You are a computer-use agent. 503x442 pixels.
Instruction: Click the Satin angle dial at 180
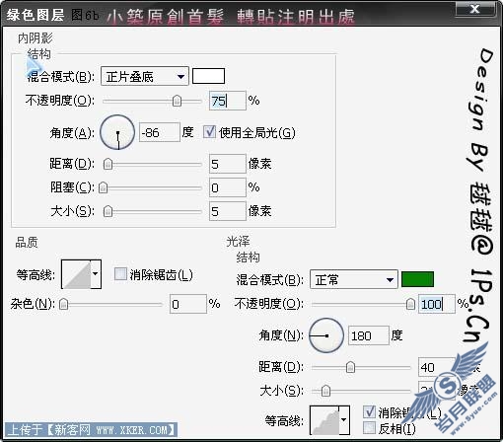[x=326, y=335]
